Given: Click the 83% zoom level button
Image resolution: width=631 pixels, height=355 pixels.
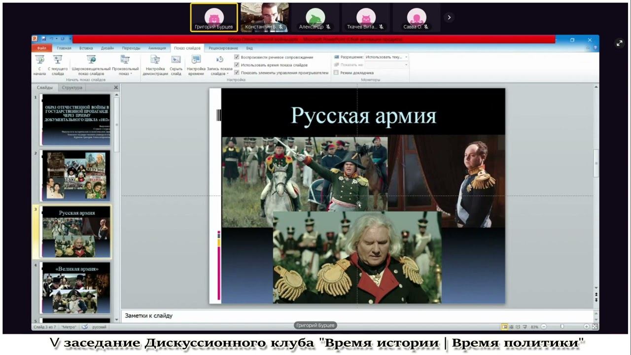Looking at the screenshot, I should [534, 327].
